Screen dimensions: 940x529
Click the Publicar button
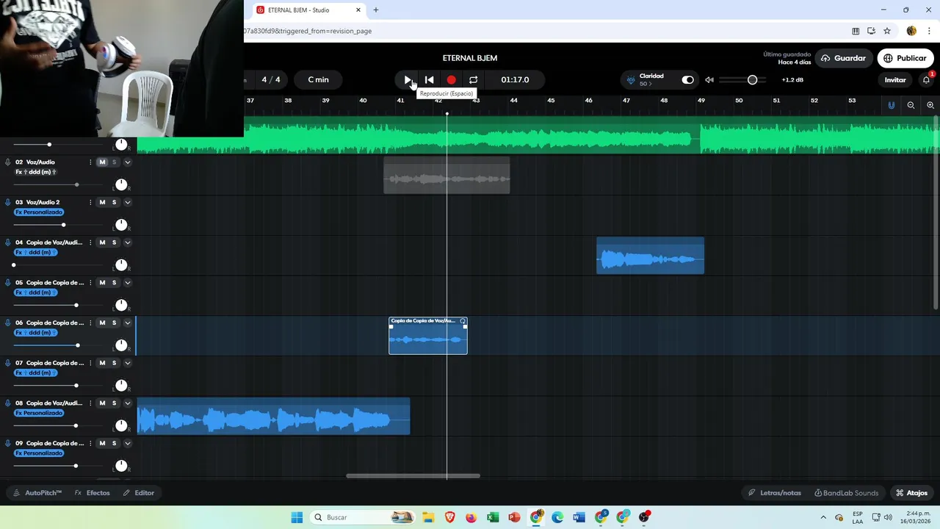905,58
